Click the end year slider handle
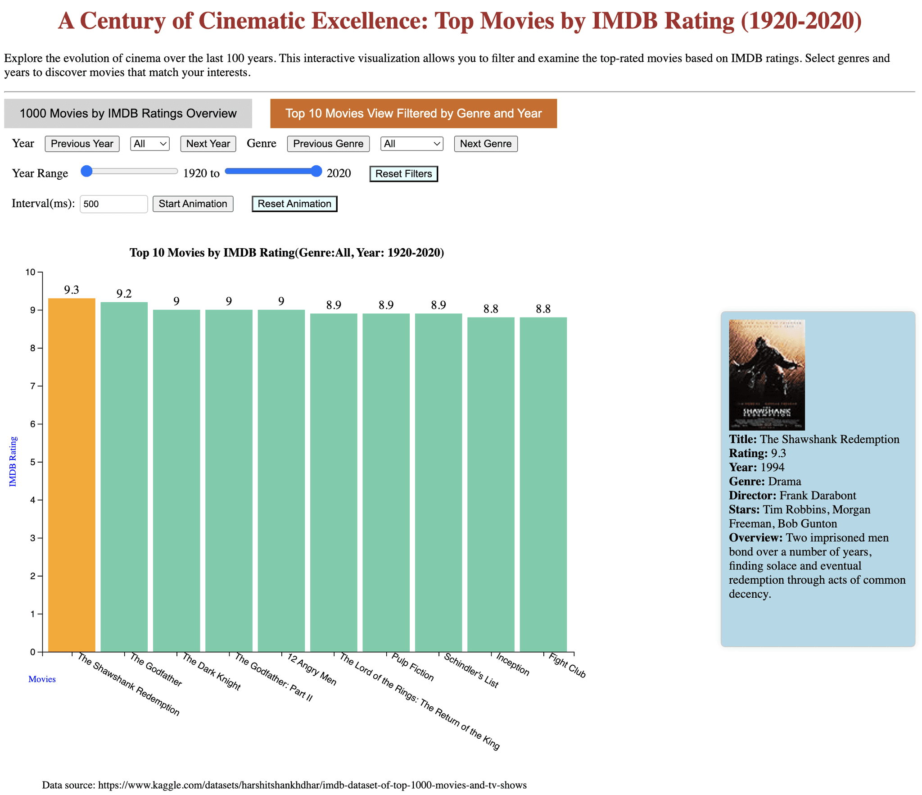Viewport: 922px width, 795px height. point(316,171)
